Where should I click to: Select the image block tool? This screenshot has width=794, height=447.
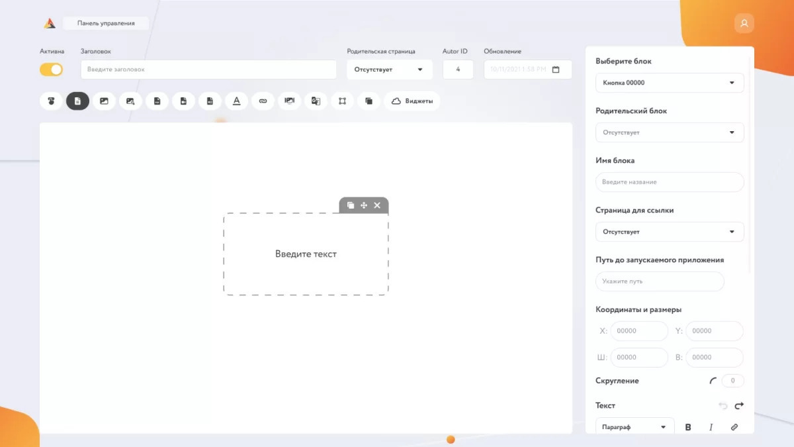point(104,101)
